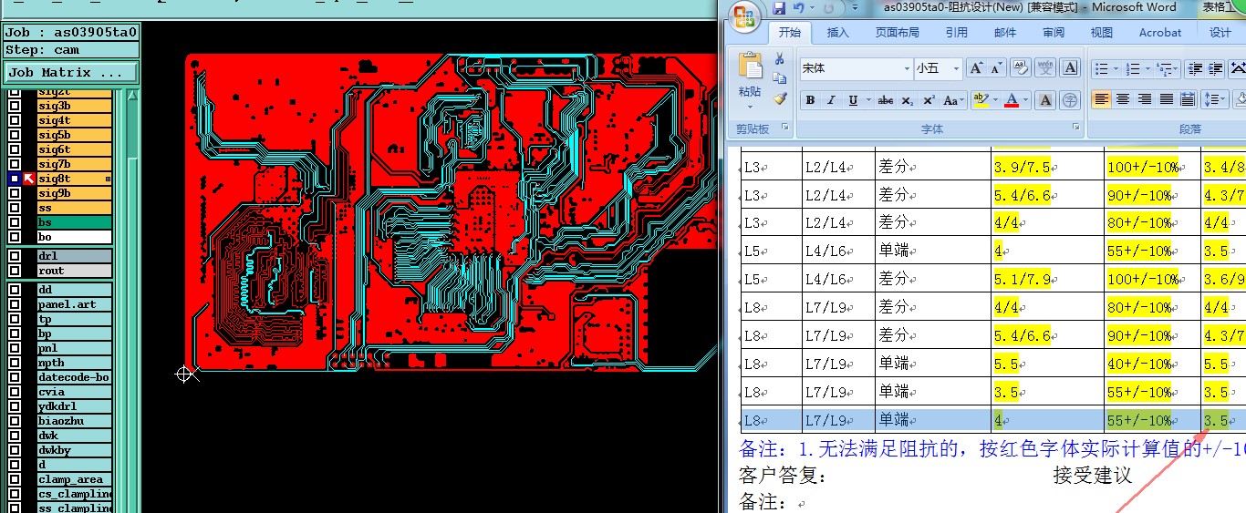
Task: Justify the paragraph text
Action: tap(1167, 99)
